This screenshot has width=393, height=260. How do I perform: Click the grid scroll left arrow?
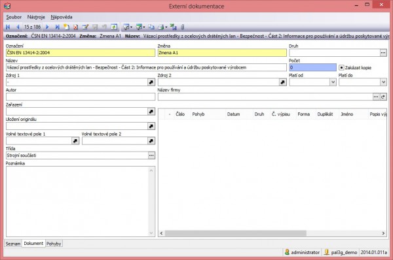(161, 233)
